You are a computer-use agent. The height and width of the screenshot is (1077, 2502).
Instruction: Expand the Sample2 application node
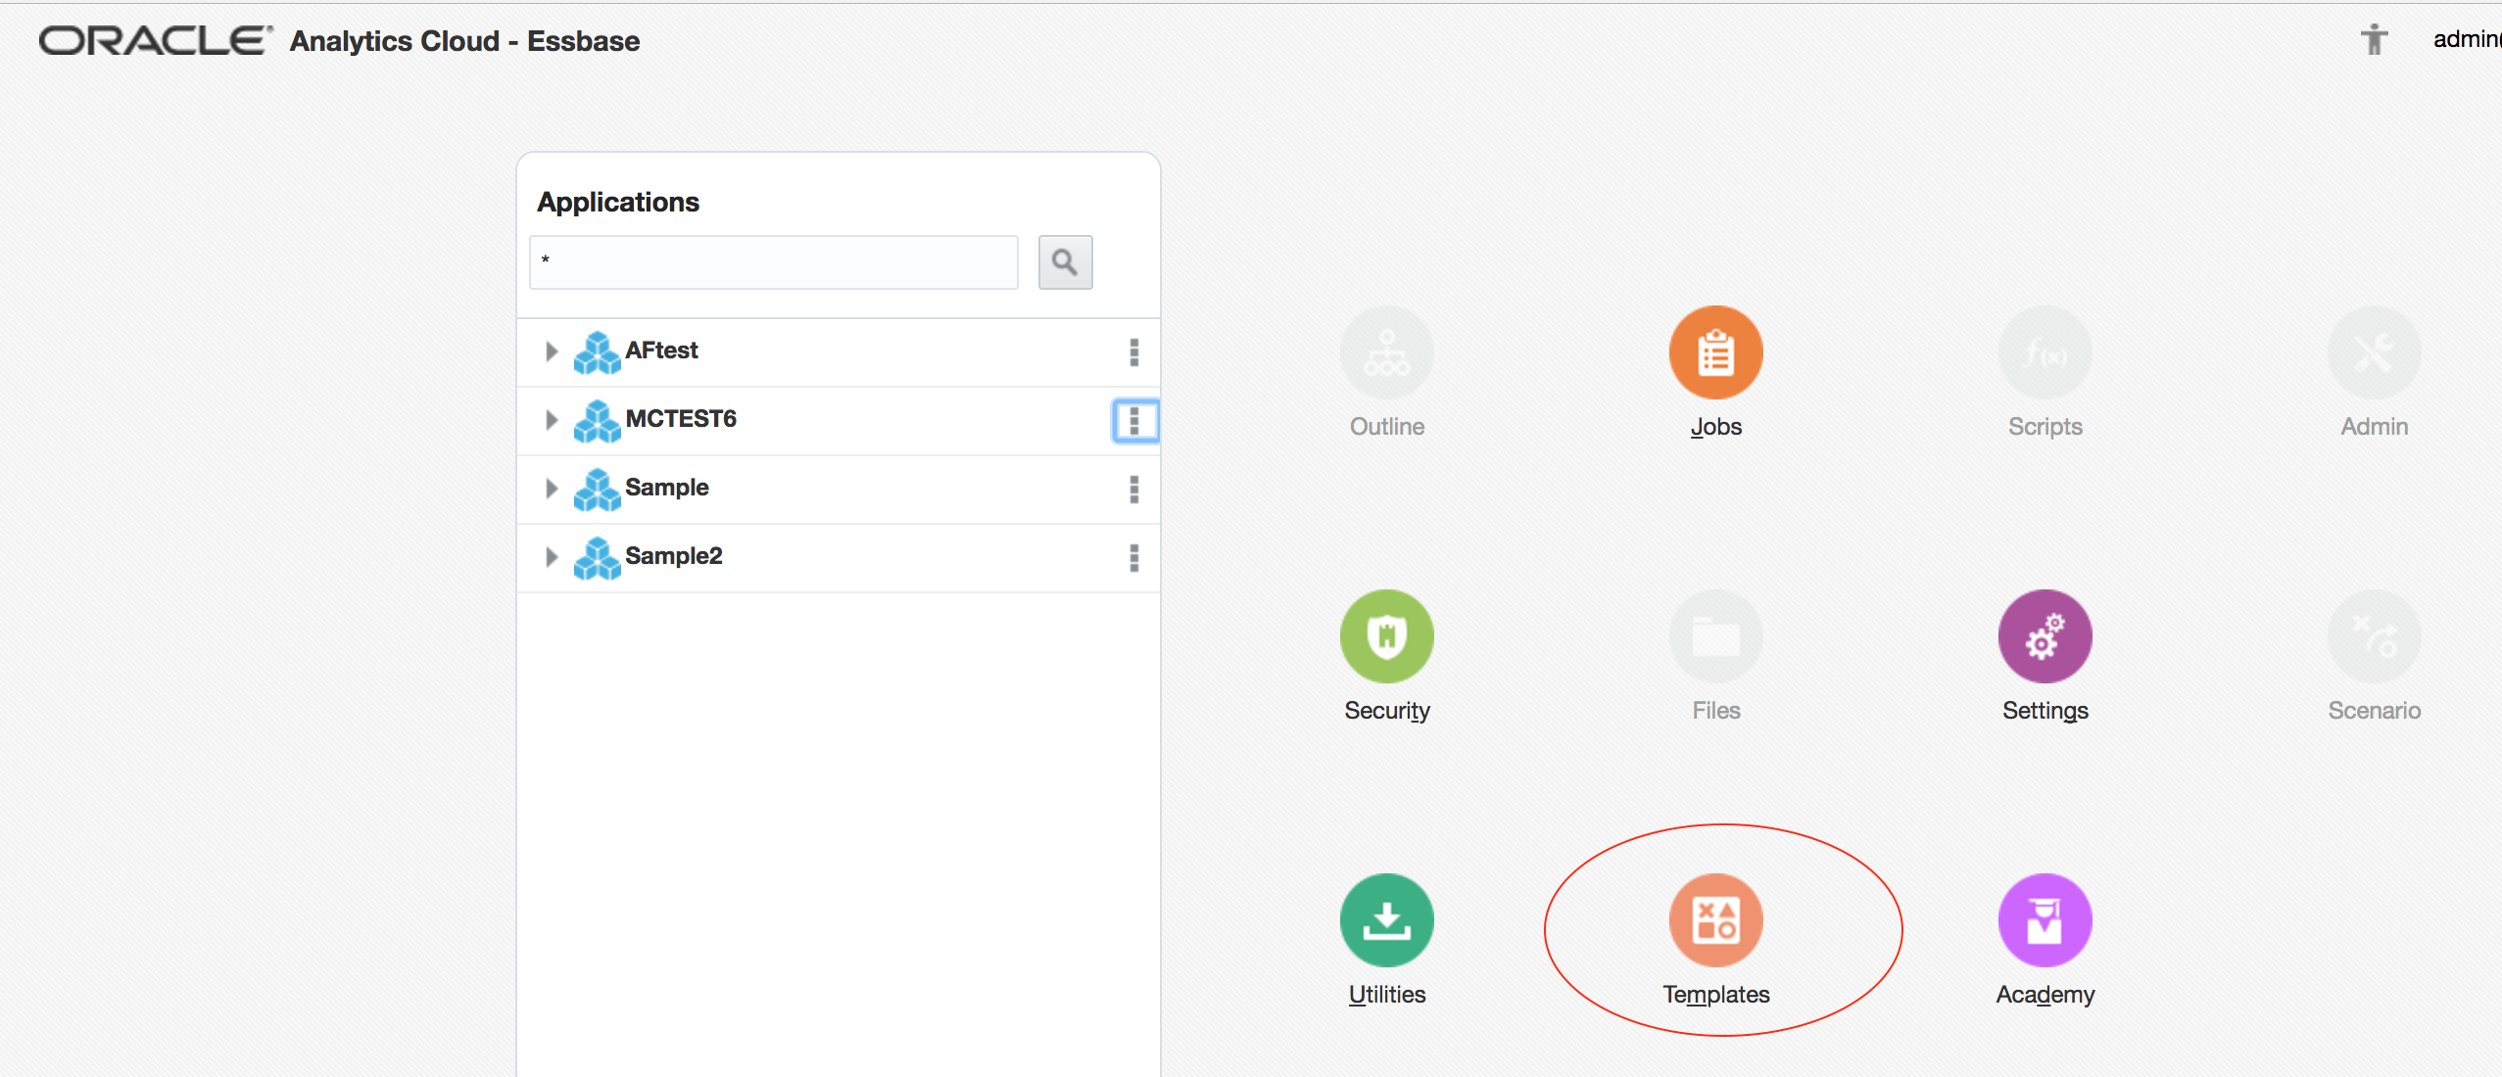[552, 557]
